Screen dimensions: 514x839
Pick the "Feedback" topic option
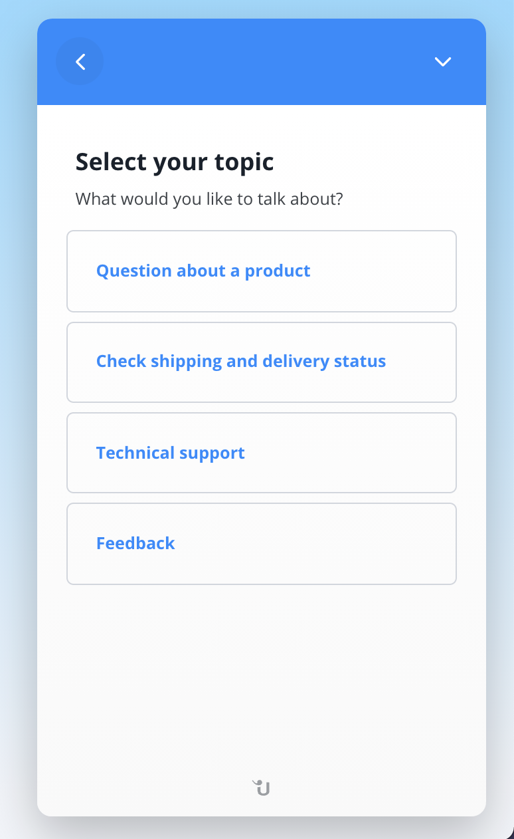pyautogui.click(x=261, y=543)
